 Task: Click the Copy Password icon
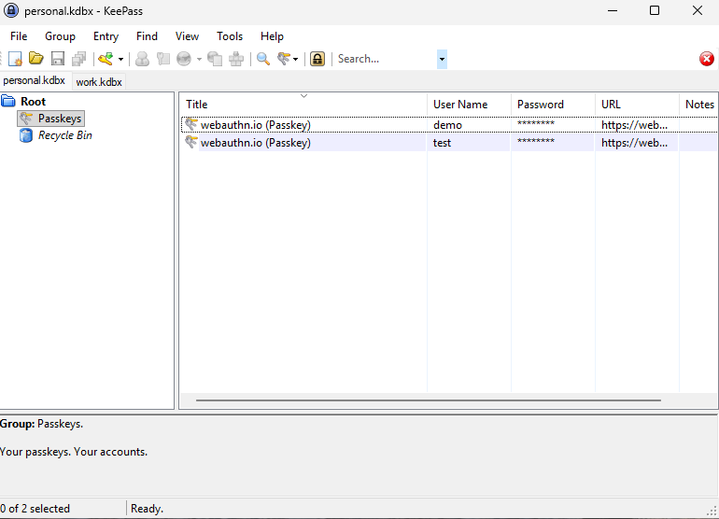pos(163,59)
